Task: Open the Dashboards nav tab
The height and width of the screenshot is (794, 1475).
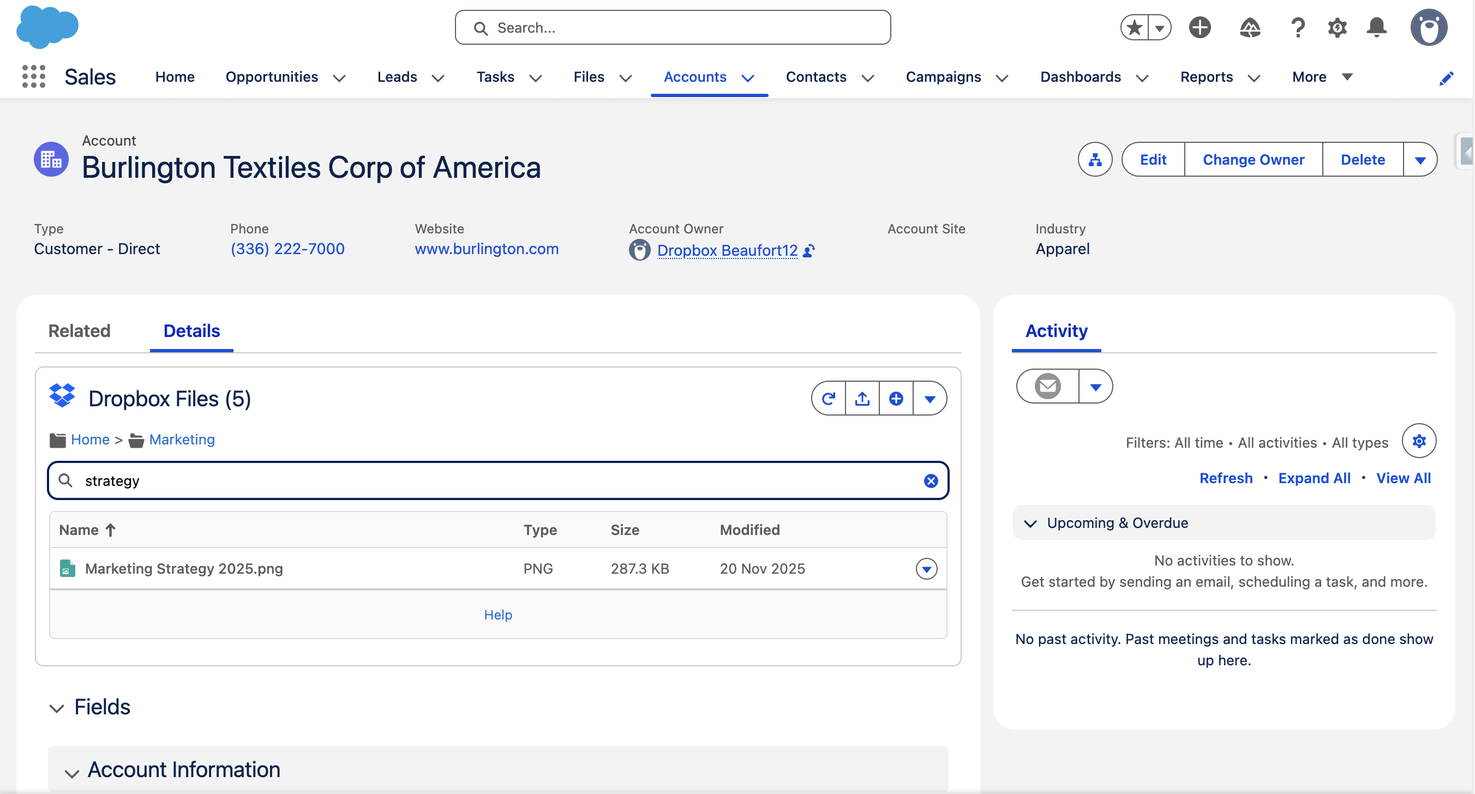Action: 1080,77
